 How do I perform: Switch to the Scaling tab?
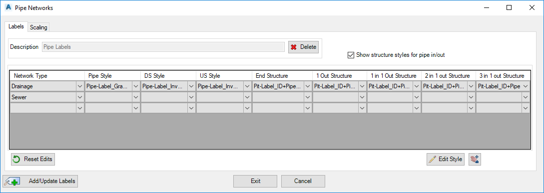38,27
